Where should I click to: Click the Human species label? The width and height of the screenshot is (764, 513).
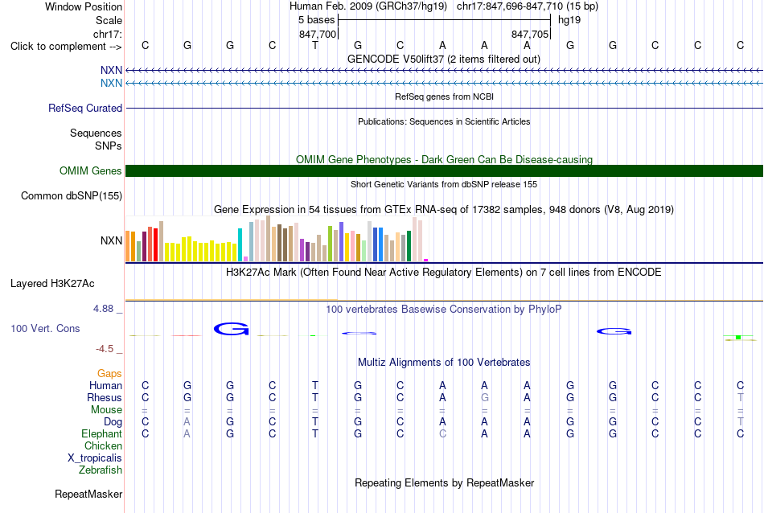coord(105,385)
